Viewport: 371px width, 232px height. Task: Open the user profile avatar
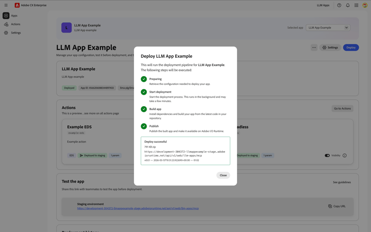tap(365, 5)
